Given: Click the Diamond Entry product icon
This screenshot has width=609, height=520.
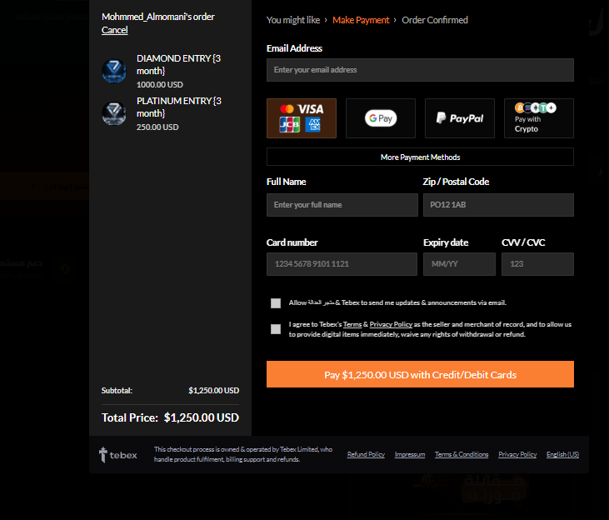Looking at the screenshot, I should 114,71.
